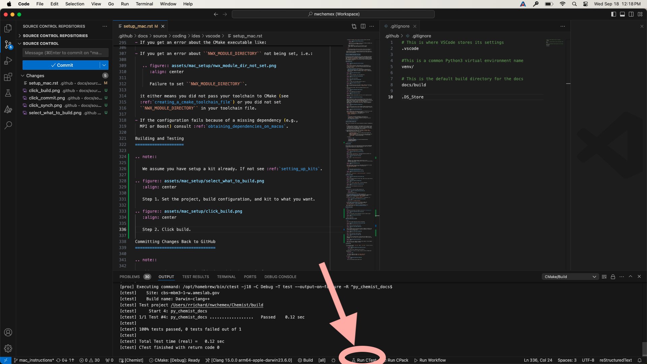Open the Terminal menu in the menu bar
Screen dimensions: 647x364
click(144, 4)
